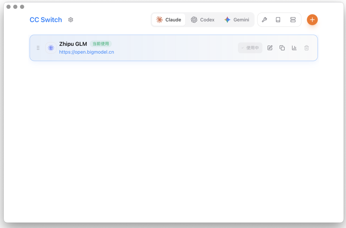Click the green 当前使用 badge

[x=101, y=44]
